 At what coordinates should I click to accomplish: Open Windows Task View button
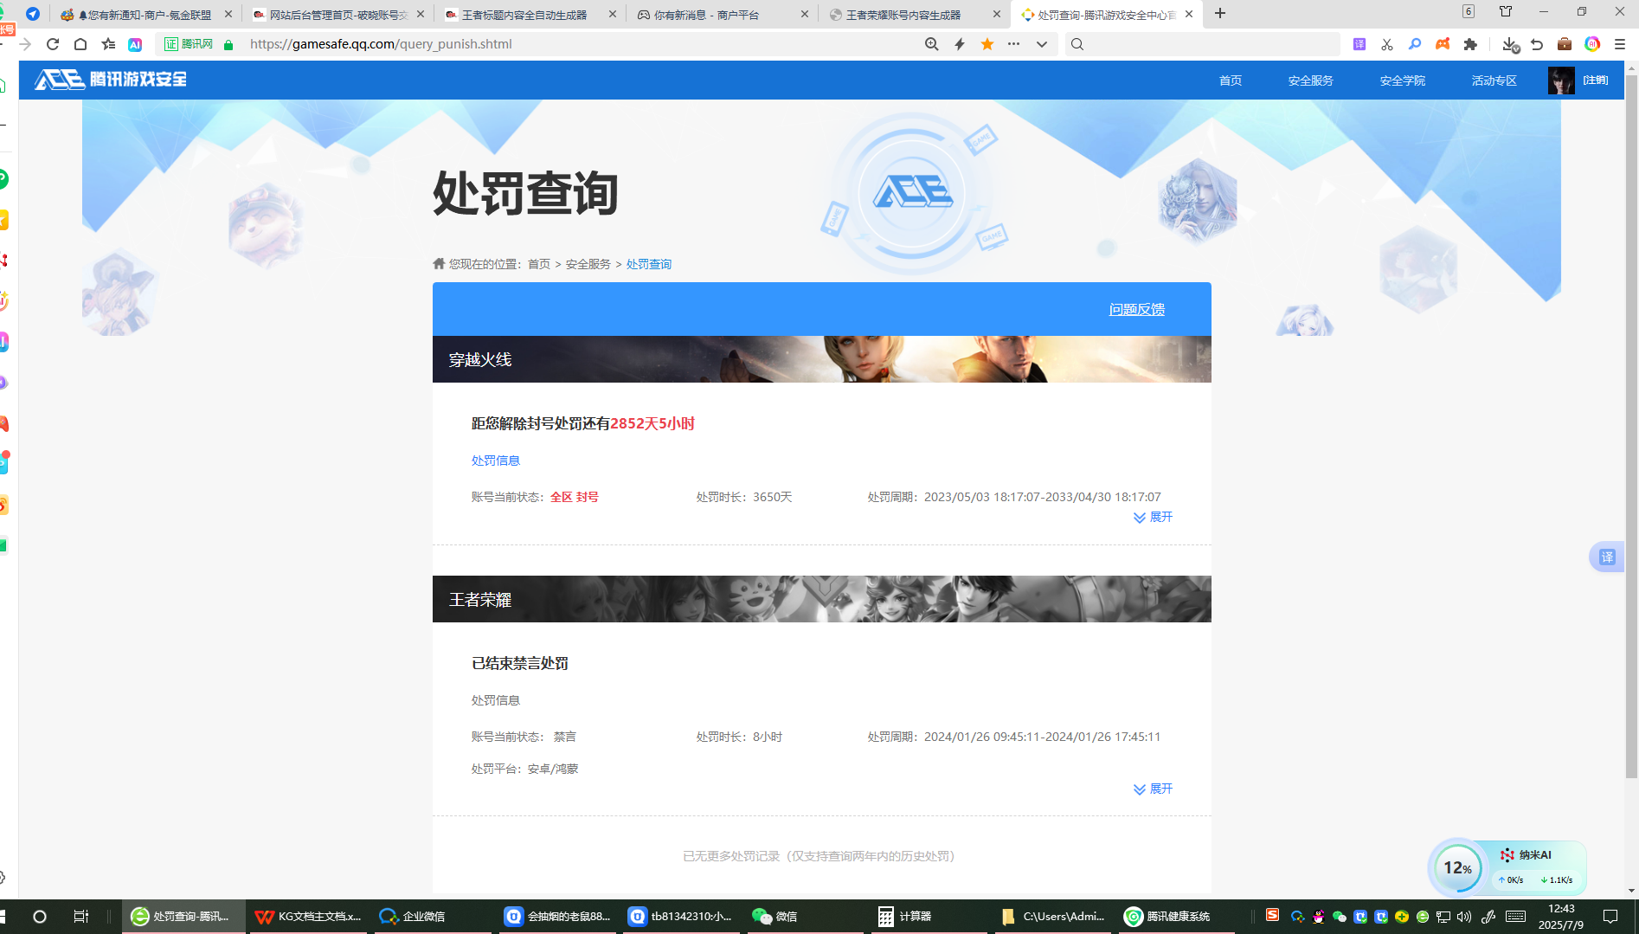pos(80,916)
